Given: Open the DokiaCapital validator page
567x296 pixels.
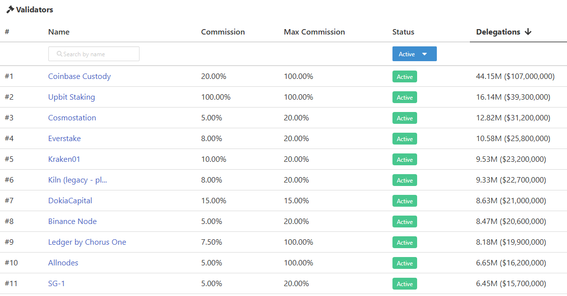Looking at the screenshot, I should coord(70,201).
